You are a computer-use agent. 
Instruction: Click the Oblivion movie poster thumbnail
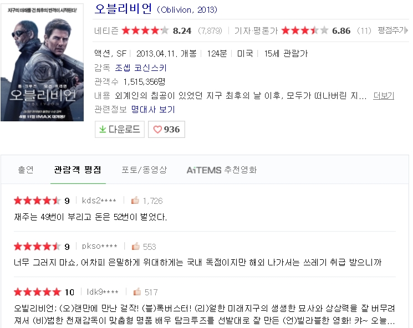(42, 62)
